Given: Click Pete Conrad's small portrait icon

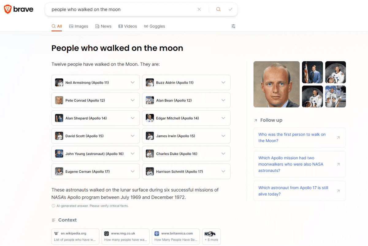Looking at the screenshot, I should [x=59, y=100].
